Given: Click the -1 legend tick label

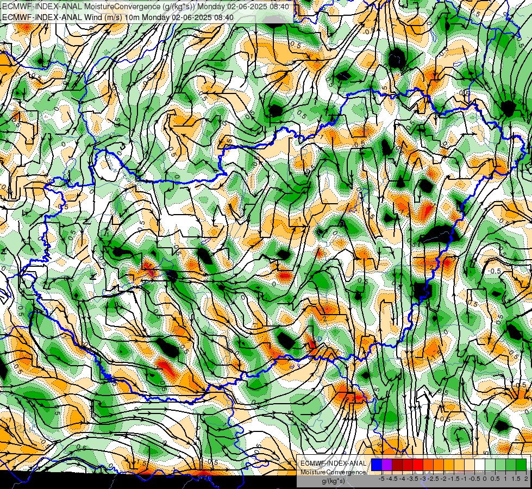Looking at the screenshot, I should (x=464, y=479).
